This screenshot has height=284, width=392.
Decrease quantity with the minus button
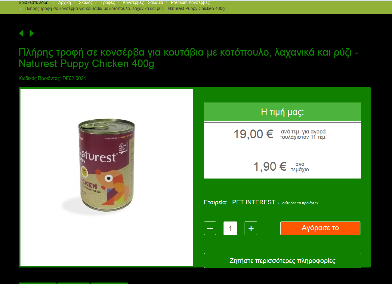click(x=210, y=228)
